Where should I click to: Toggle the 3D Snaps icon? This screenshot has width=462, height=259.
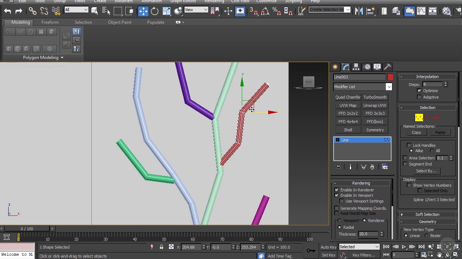pos(254,11)
